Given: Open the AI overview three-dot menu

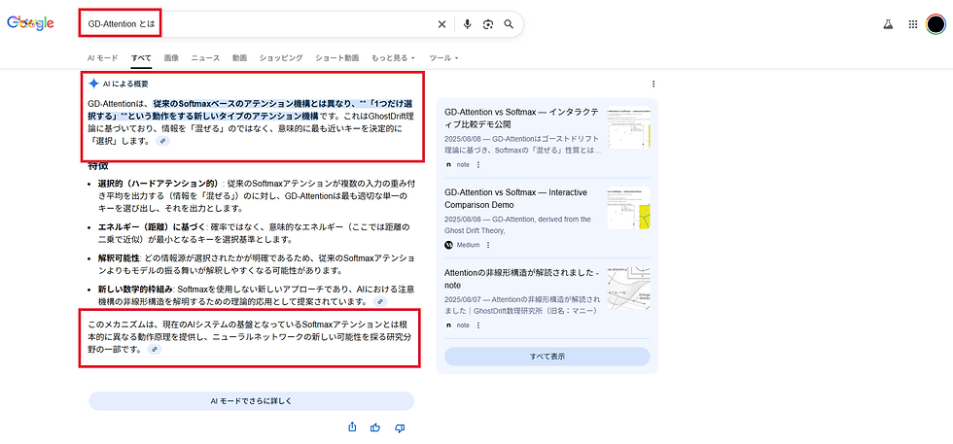Looking at the screenshot, I should coord(653,84).
